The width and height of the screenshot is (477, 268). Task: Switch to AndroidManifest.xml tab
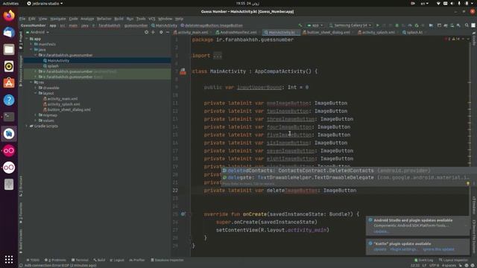pyautogui.click(x=236, y=32)
